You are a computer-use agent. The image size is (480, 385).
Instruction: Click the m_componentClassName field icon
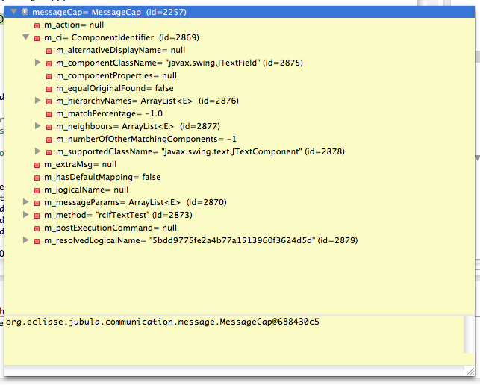[49, 63]
